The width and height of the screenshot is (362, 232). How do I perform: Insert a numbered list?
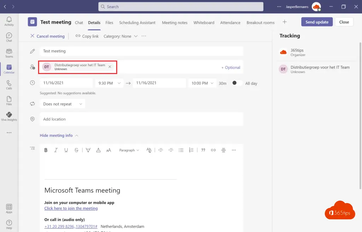pos(191,150)
